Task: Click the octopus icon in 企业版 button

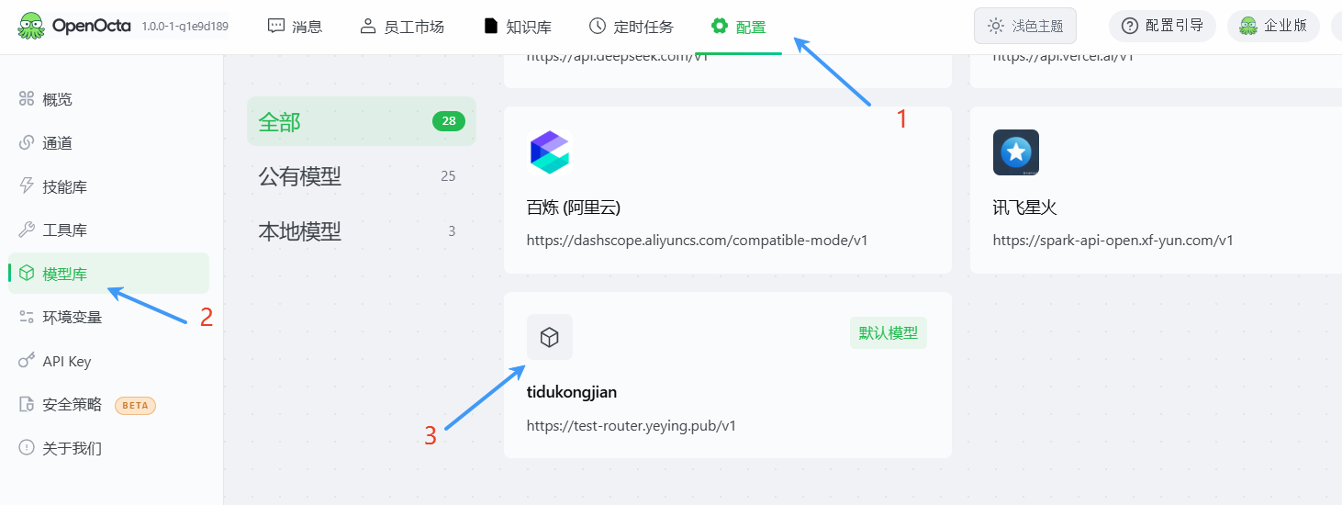Action: click(x=1248, y=26)
